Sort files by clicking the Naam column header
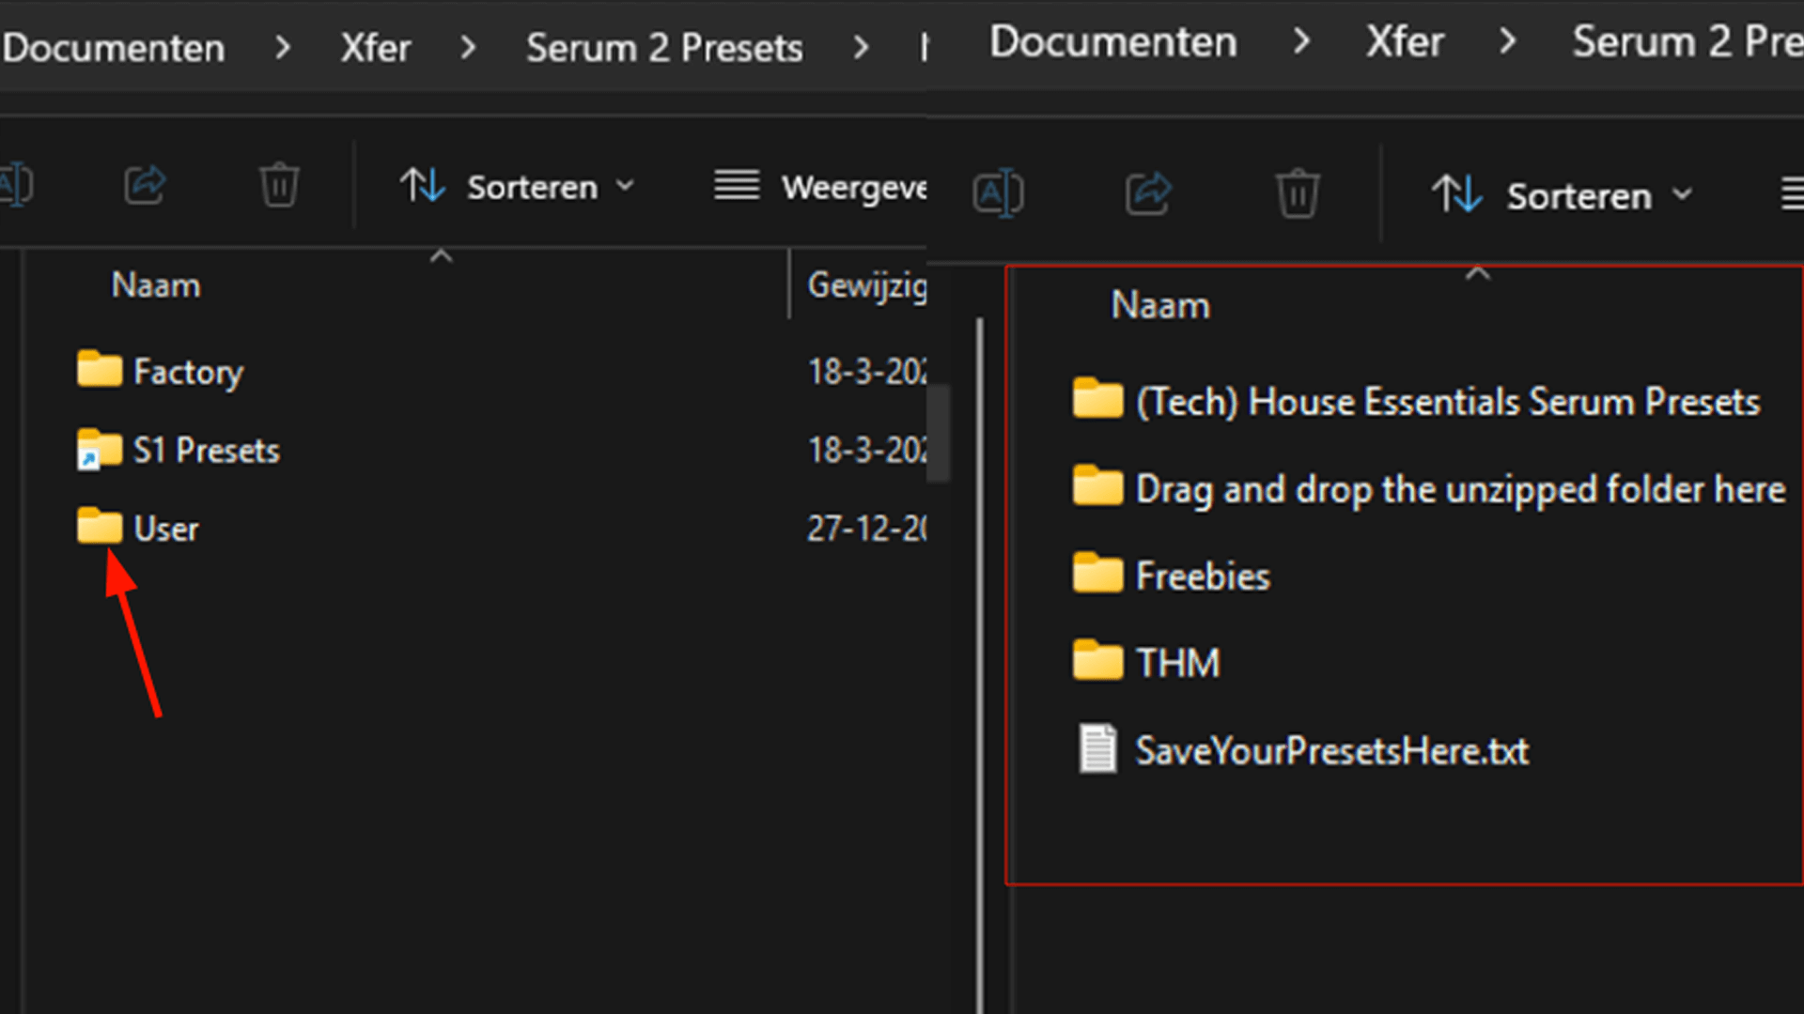The image size is (1804, 1014). (x=156, y=284)
